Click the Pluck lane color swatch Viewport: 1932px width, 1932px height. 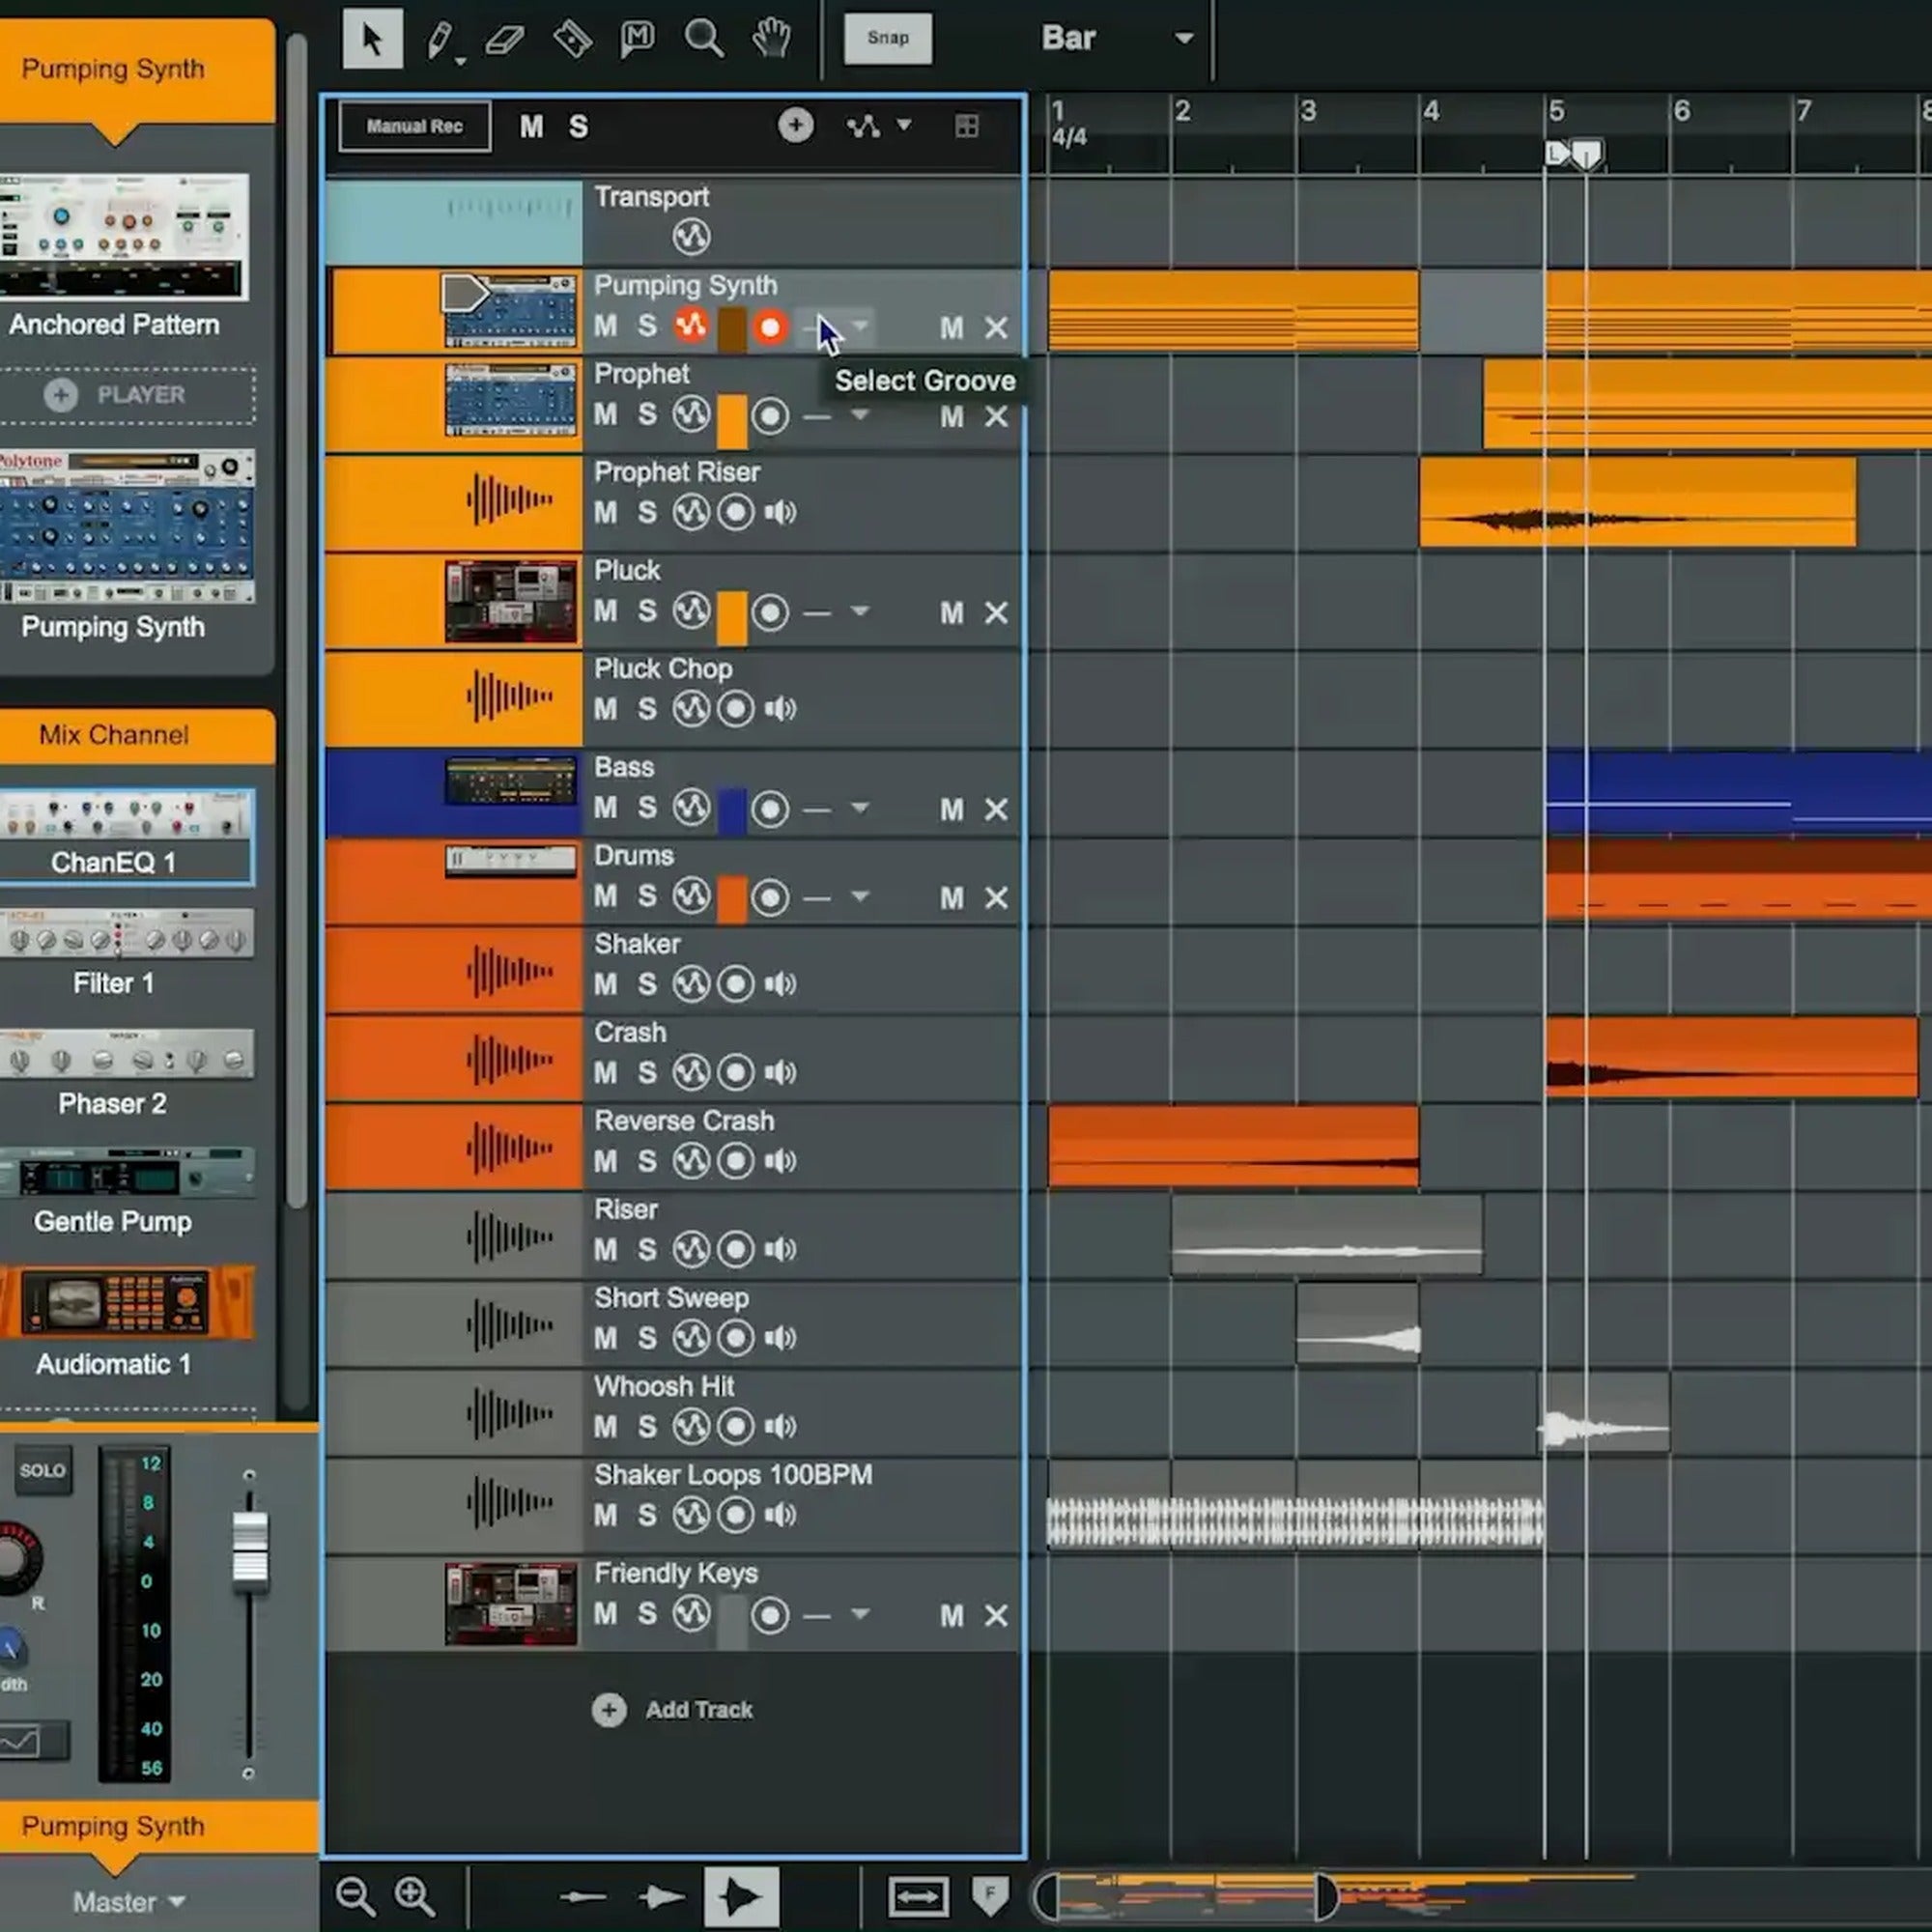coord(732,618)
